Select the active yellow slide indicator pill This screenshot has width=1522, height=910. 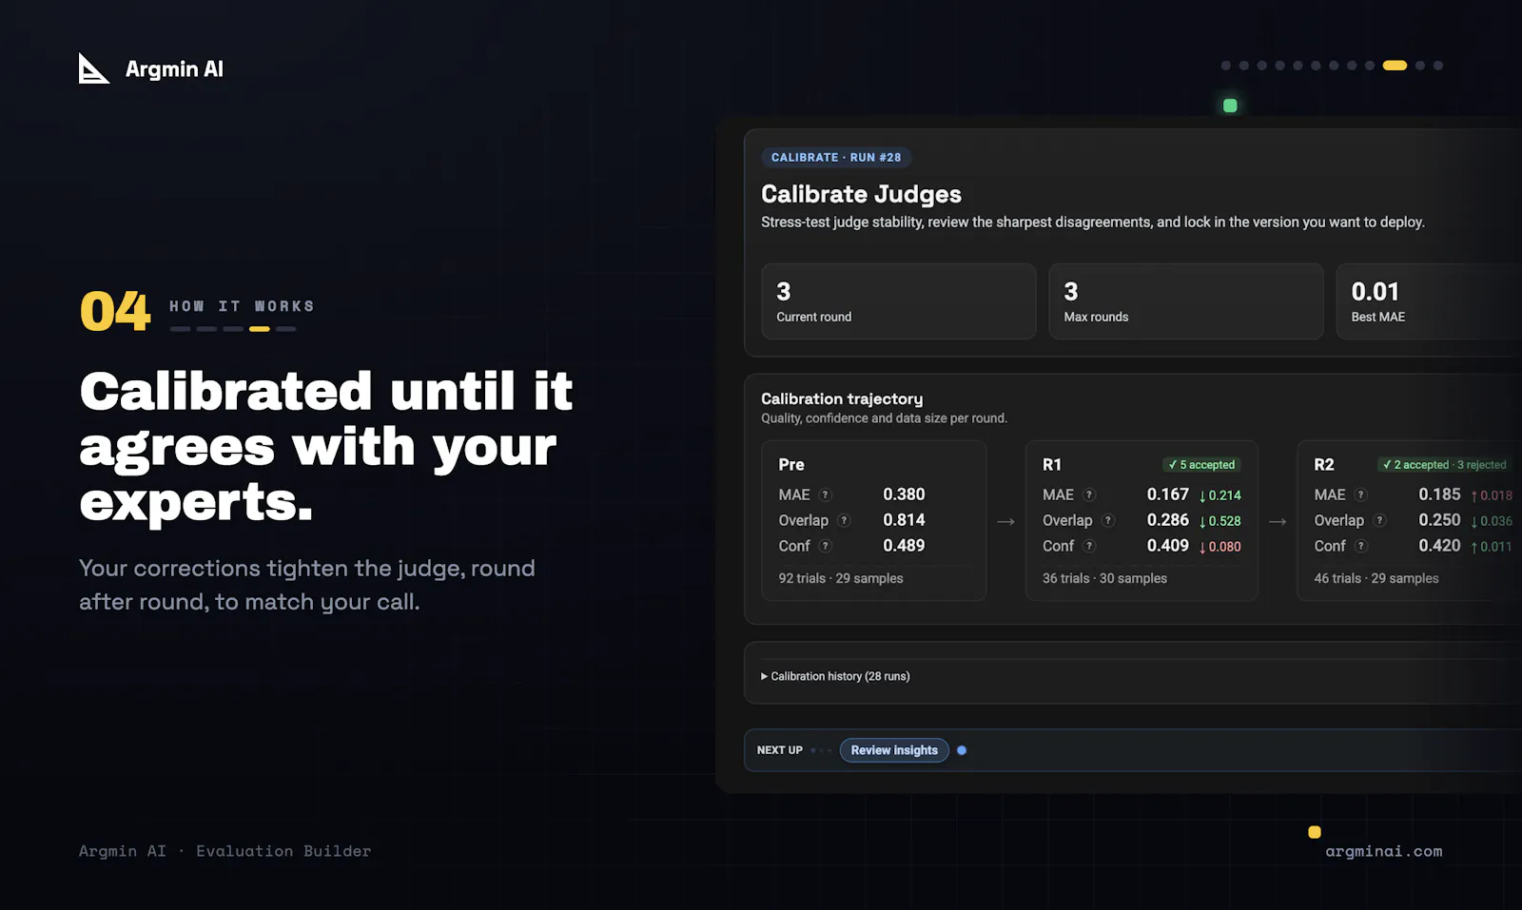(x=1395, y=66)
